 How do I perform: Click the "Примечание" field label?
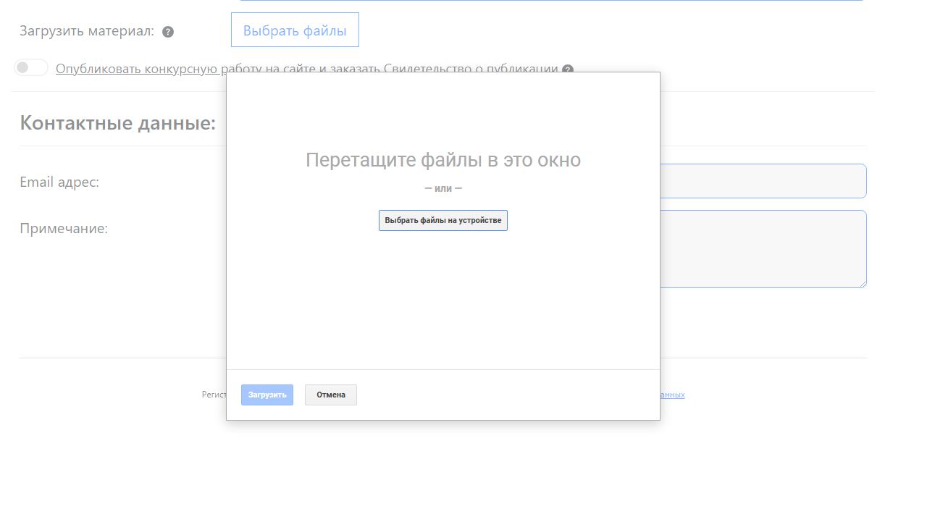click(x=64, y=229)
